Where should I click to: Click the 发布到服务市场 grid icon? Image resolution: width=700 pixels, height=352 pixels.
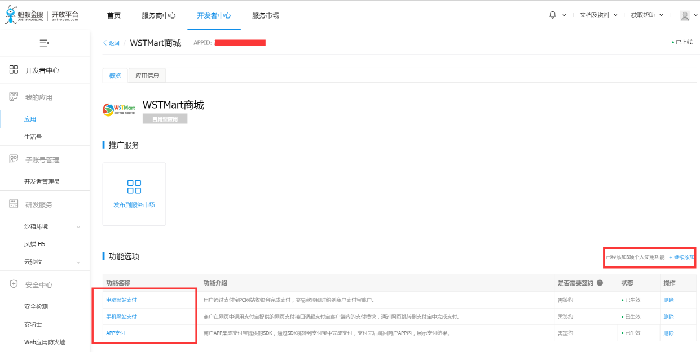tap(134, 187)
